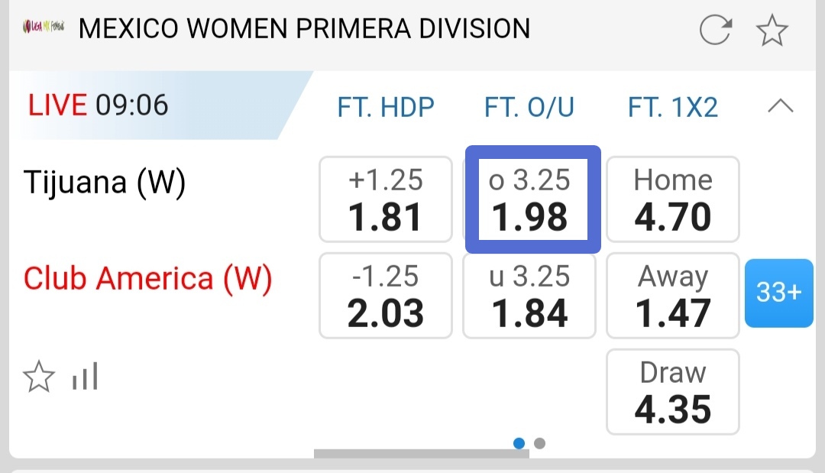Refresh the Mexico Women Primera Division odds
The width and height of the screenshot is (825, 473).
point(716,31)
